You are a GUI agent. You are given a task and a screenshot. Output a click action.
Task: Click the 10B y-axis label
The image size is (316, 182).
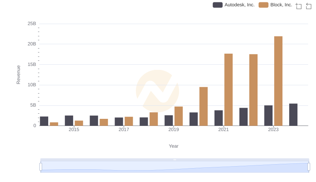click(x=32, y=85)
